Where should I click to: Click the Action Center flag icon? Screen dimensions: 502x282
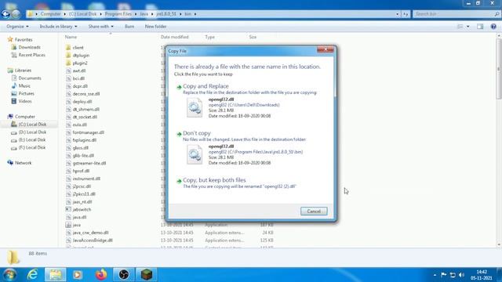(x=443, y=275)
